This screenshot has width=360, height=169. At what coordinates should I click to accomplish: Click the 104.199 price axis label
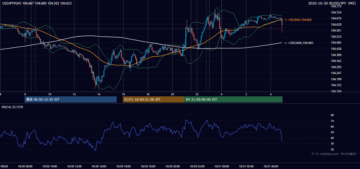(x=336, y=79)
